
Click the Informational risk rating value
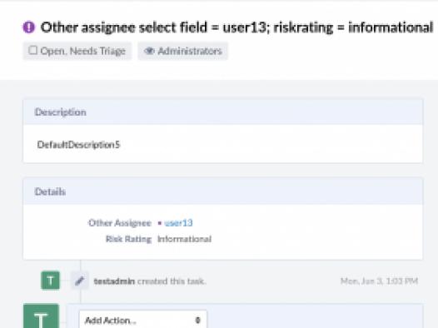[184, 239]
